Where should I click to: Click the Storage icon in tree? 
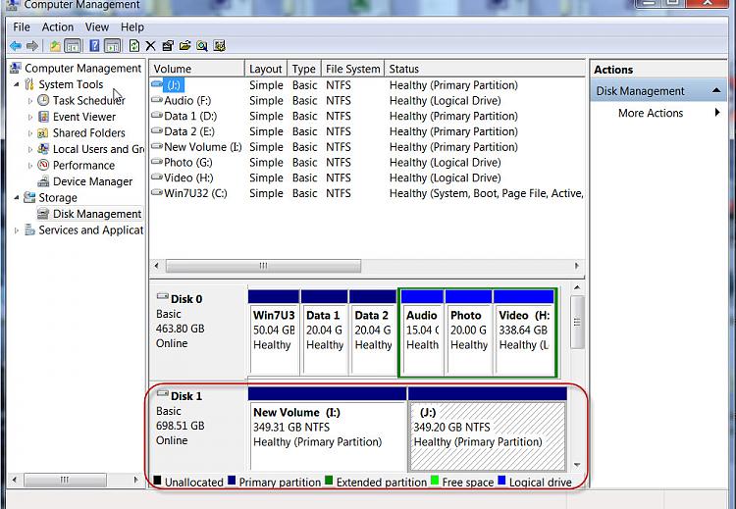tap(29, 197)
